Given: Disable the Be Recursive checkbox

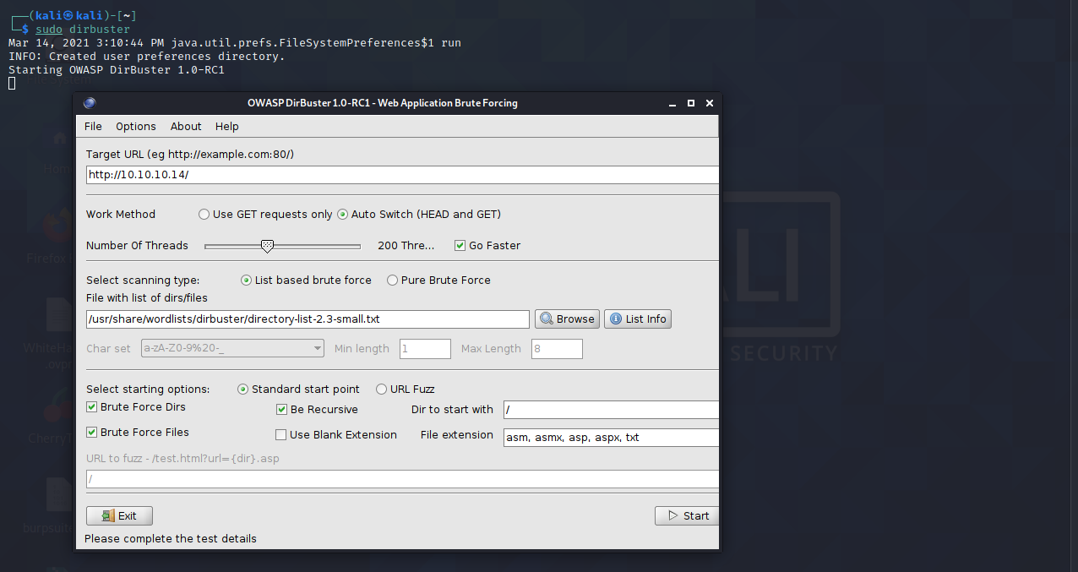Looking at the screenshot, I should (282, 410).
